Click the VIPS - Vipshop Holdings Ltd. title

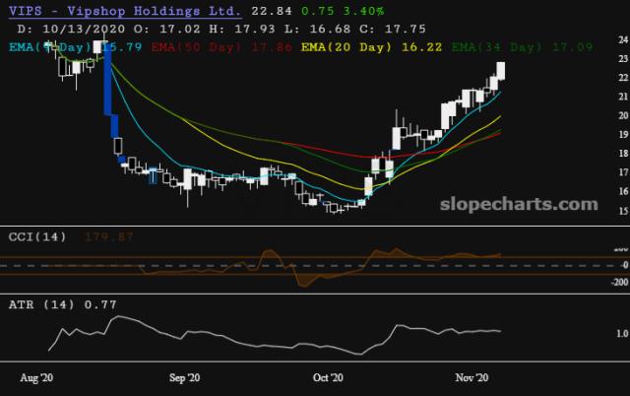pyautogui.click(x=124, y=9)
